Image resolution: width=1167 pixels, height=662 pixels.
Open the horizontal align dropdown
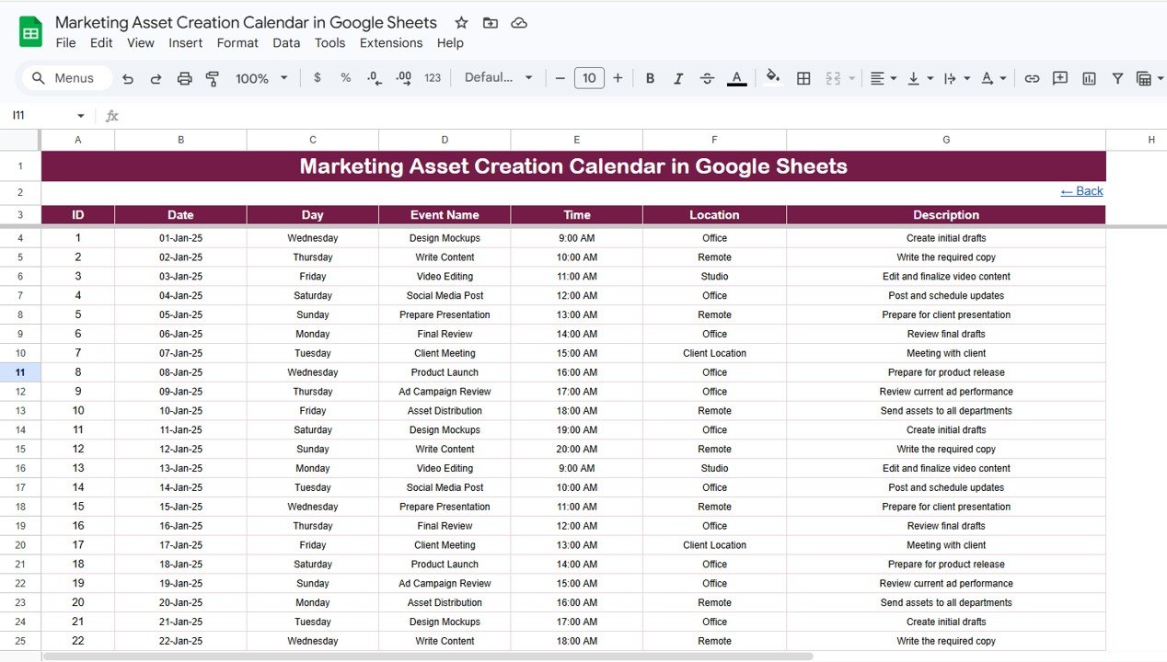click(x=884, y=78)
